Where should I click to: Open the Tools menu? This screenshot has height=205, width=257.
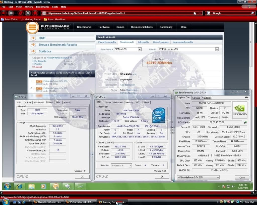55,7
